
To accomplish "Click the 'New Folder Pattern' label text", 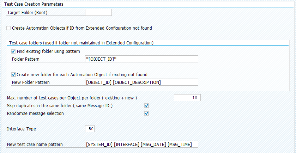I will [31, 82].
